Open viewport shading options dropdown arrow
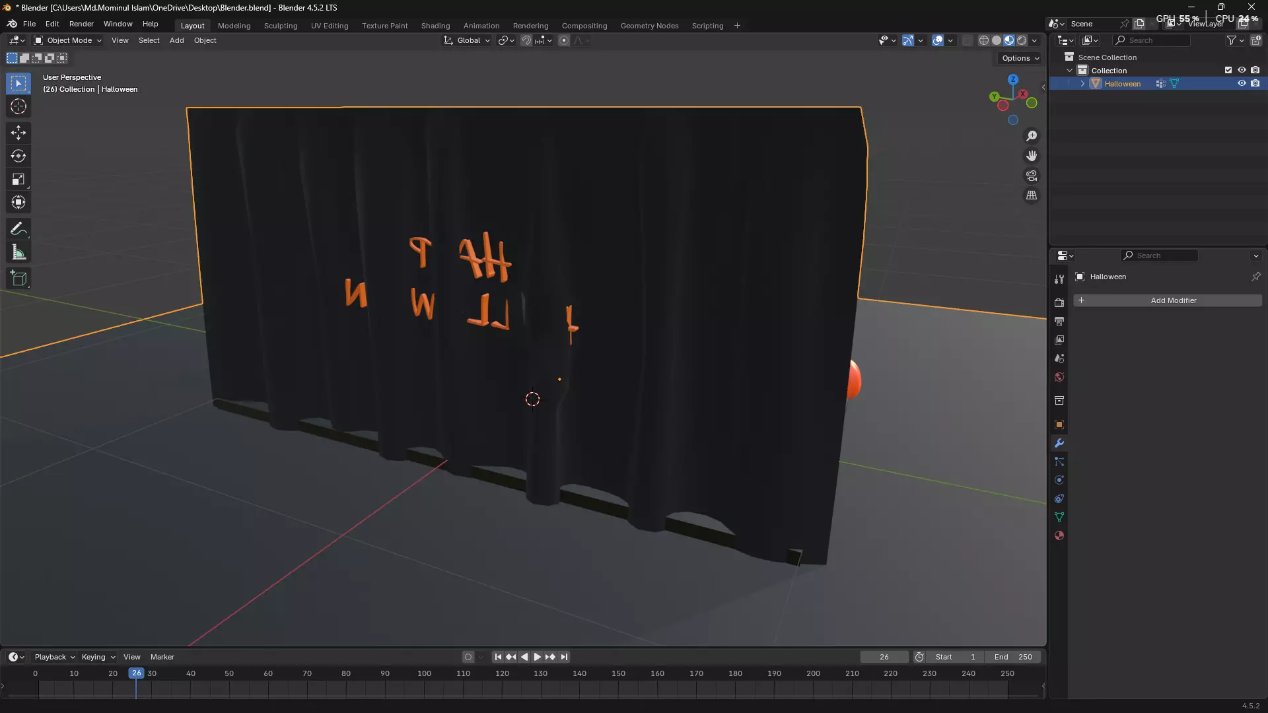Viewport: 1268px width, 713px height. click(1035, 40)
